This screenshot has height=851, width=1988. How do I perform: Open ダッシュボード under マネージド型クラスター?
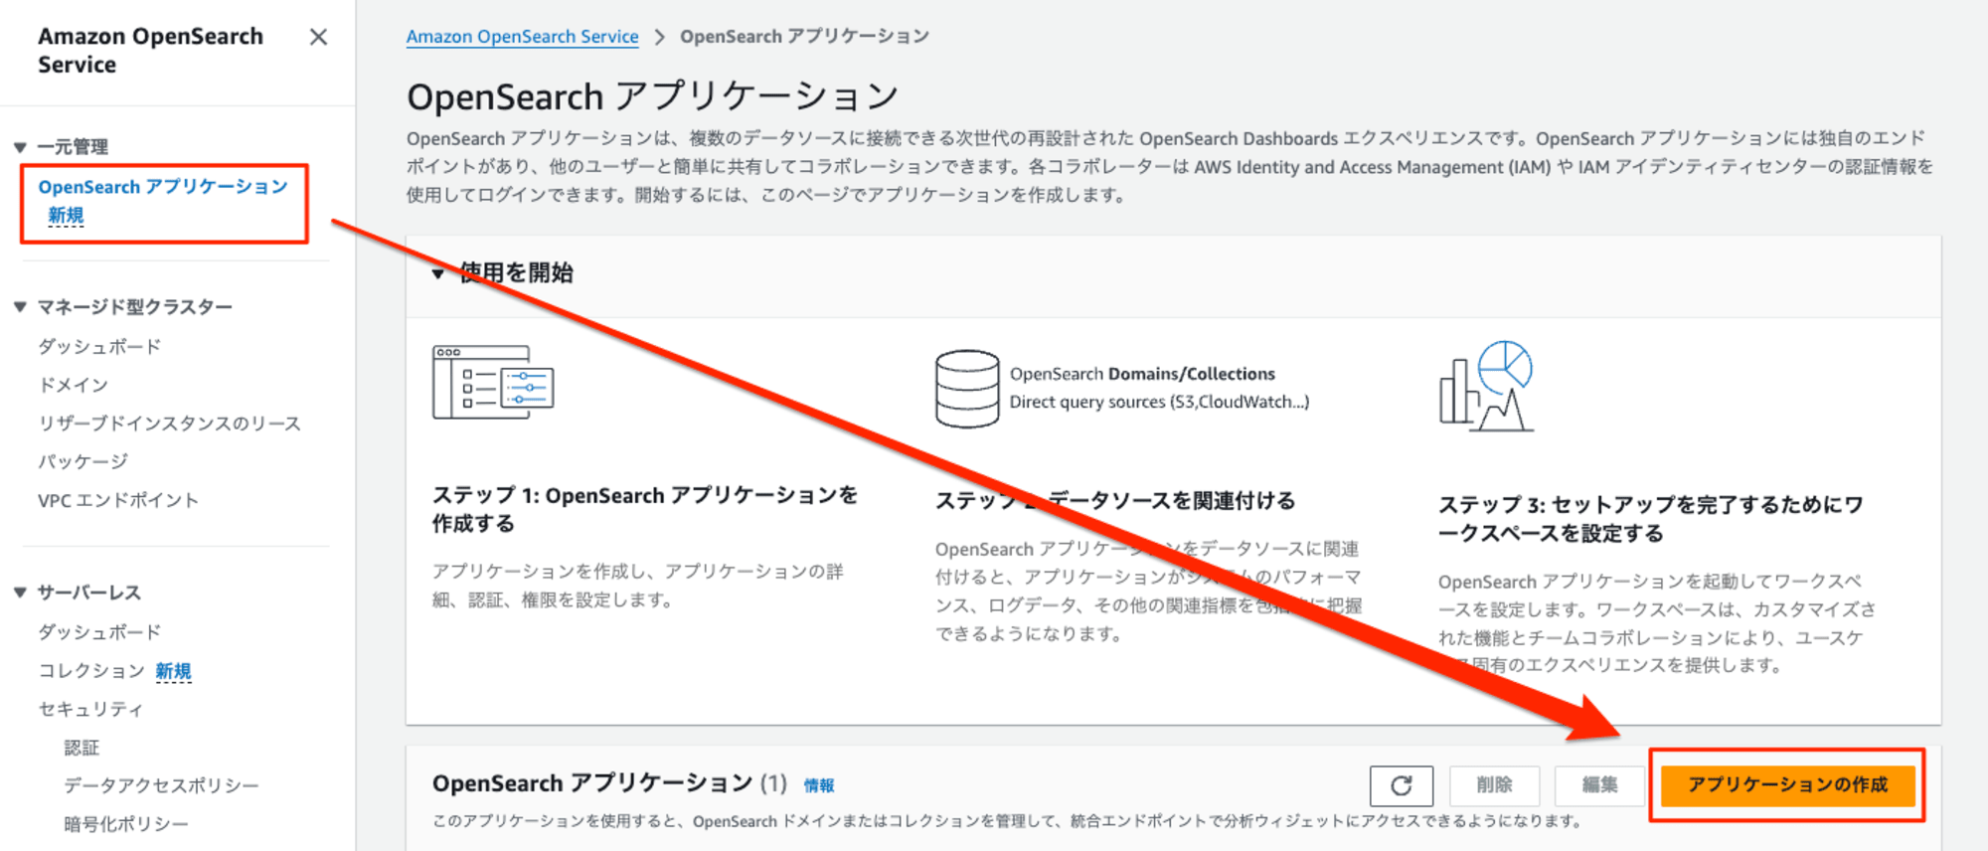(x=99, y=347)
